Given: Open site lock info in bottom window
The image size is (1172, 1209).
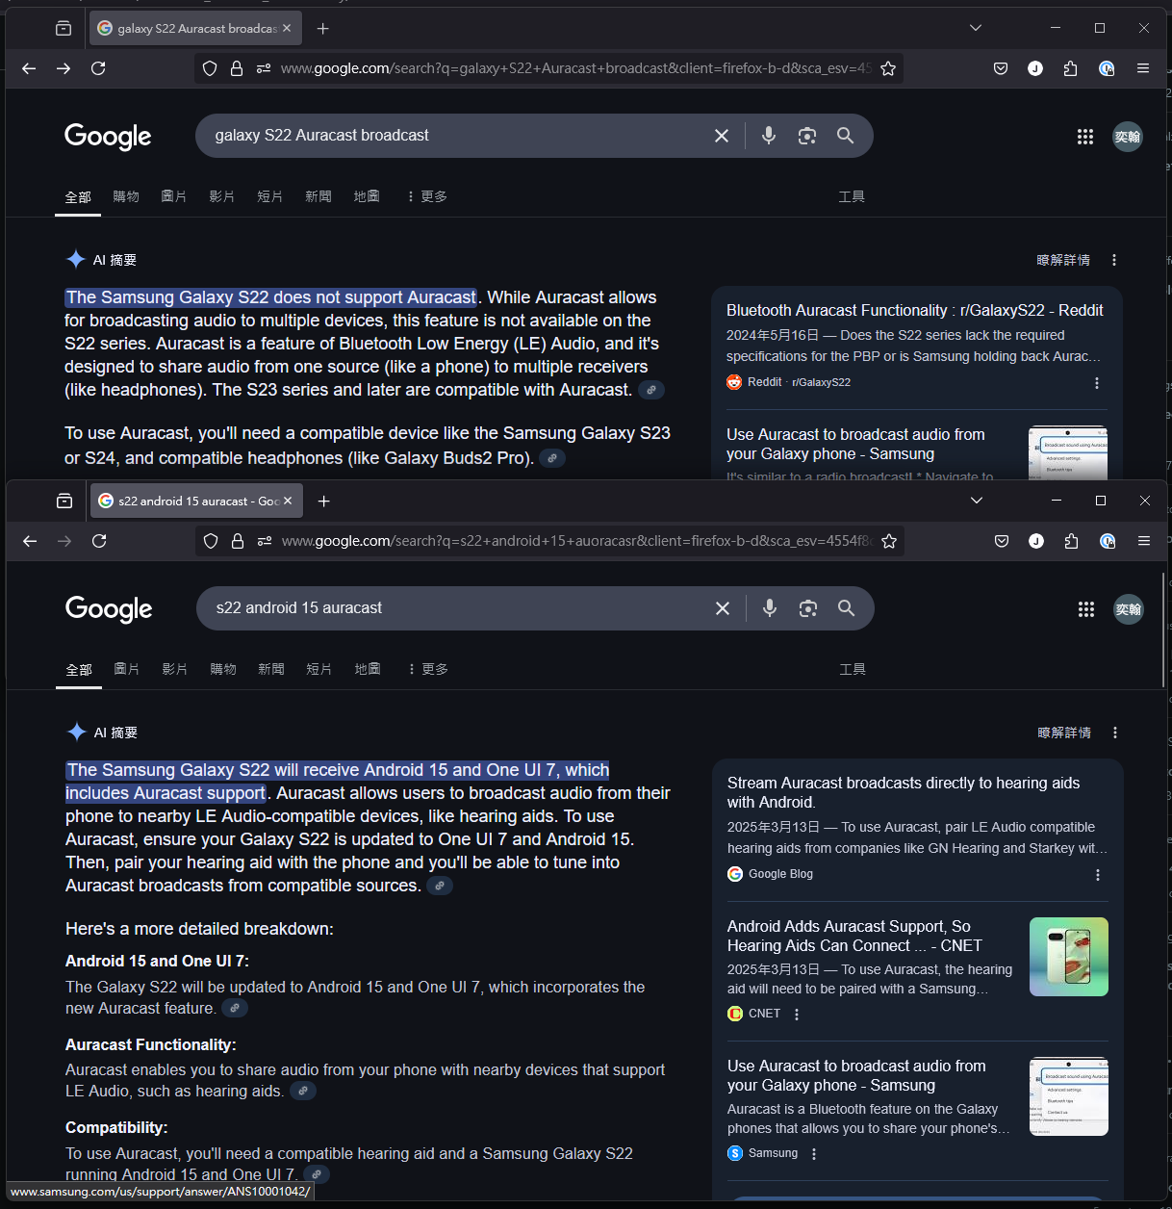Looking at the screenshot, I should (238, 541).
